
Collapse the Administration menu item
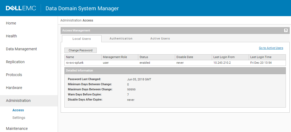[29, 101]
